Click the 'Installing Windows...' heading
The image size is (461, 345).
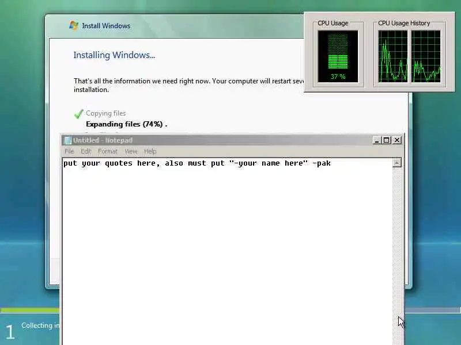[x=114, y=55]
